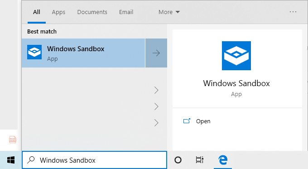Image resolution: width=308 pixels, height=169 pixels.
Task: Open the three-dots options menu
Action: coord(293,12)
